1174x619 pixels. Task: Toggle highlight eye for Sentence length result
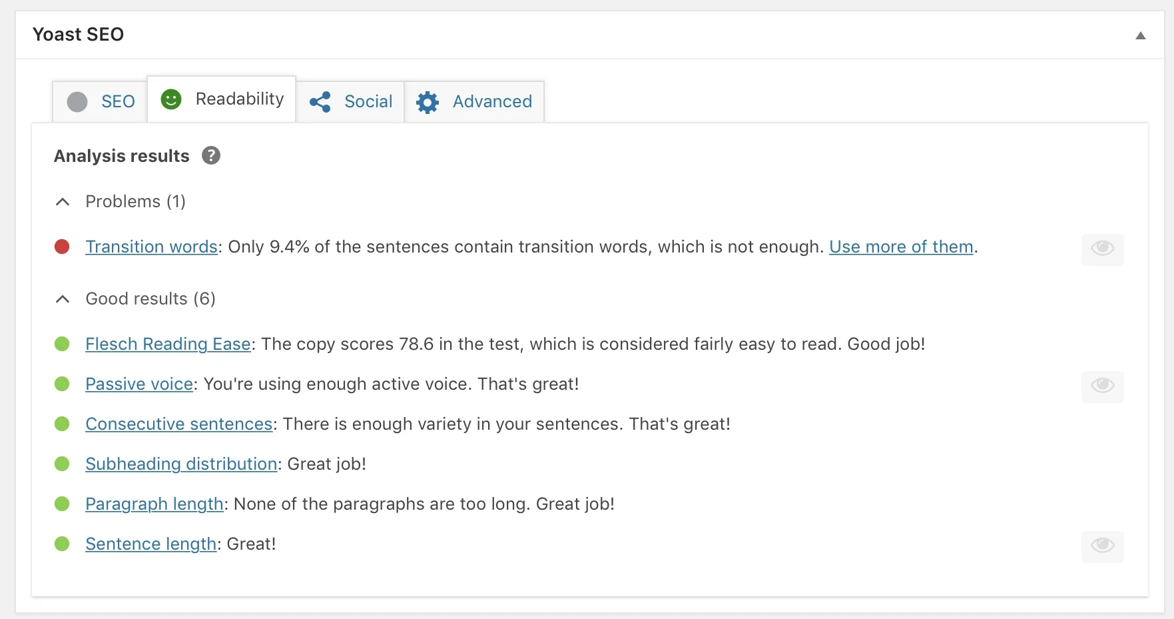coord(1102,546)
